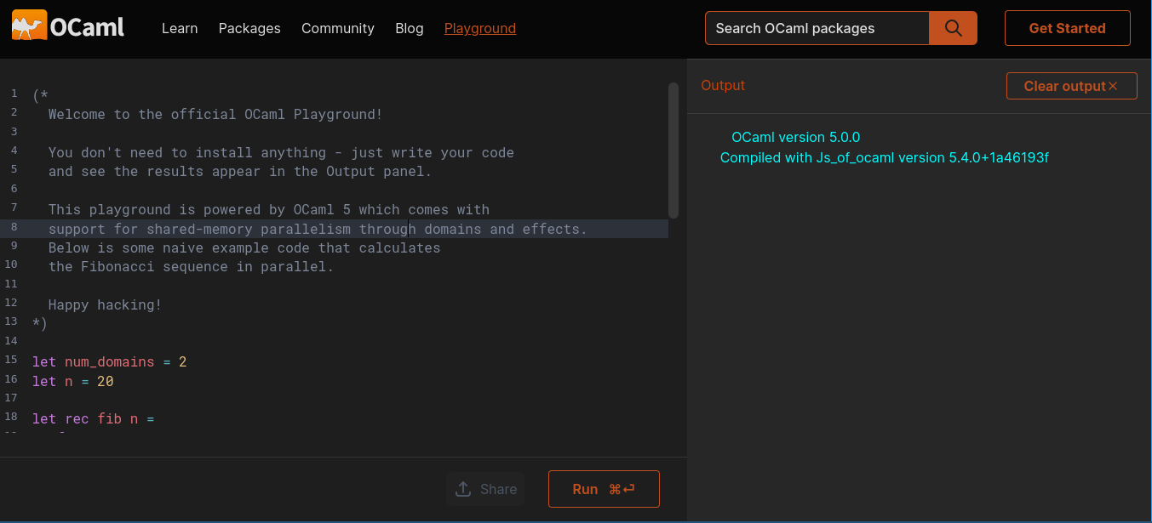Screen dimensions: 1152x523
Task: Open the Learn menu item
Action: [180, 28]
